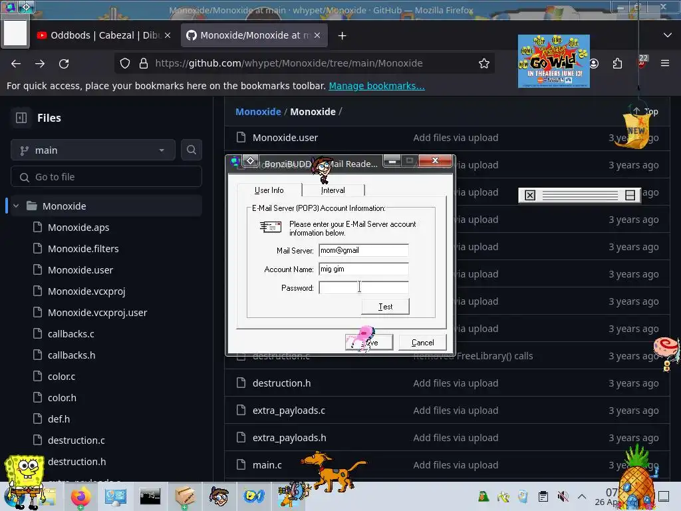
Task: Expand hidden system tray icons arrow
Action: pos(582,496)
